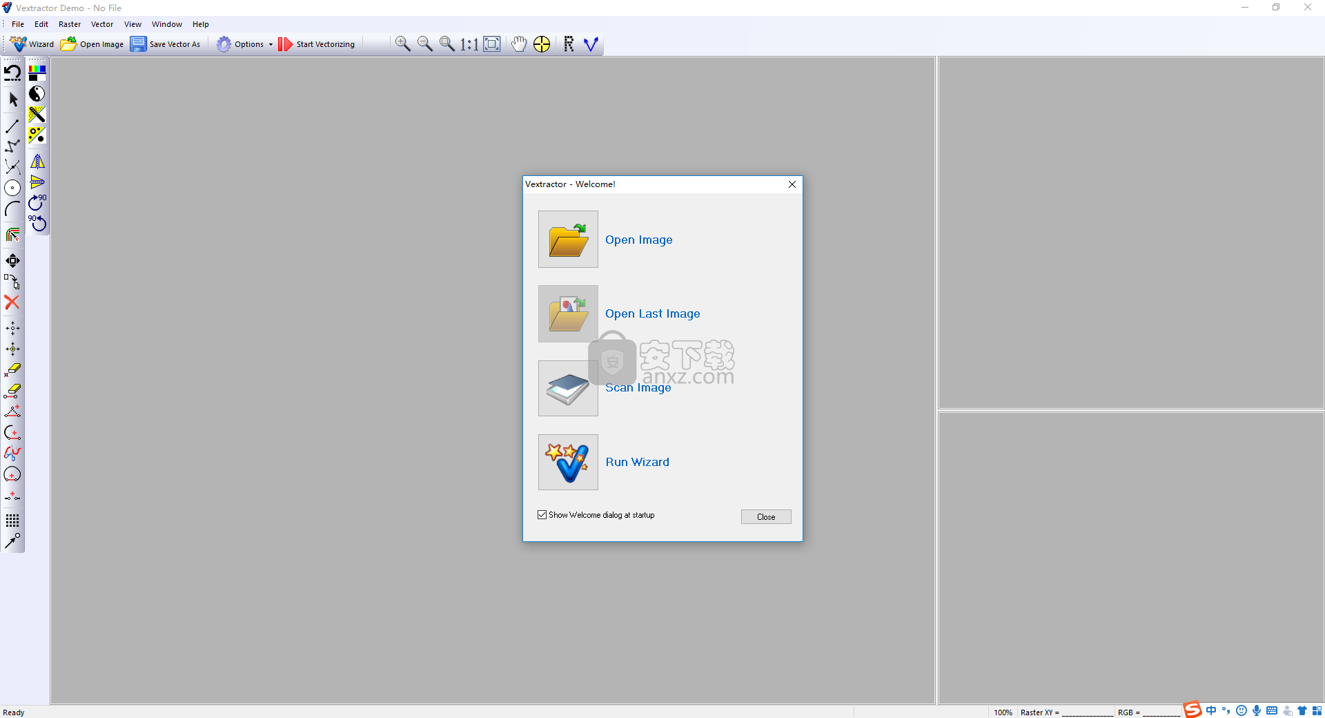Open the Edit menu

point(41,24)
